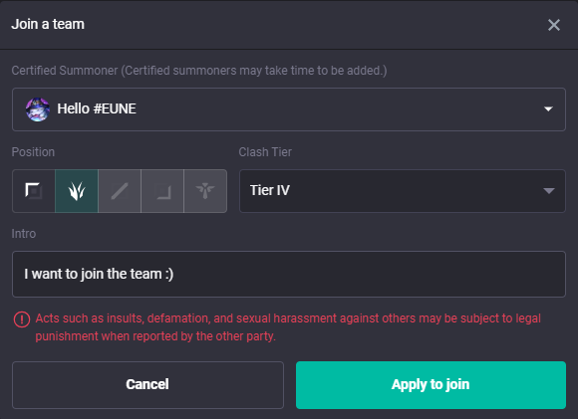Click the Position label
This screenshot has width=578, height=419.
pyautogui.click(x=33, y=152)
